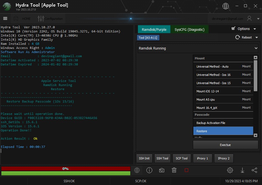Click the Options label
This screenshot has width=262, height=185.
coord(244,29)
